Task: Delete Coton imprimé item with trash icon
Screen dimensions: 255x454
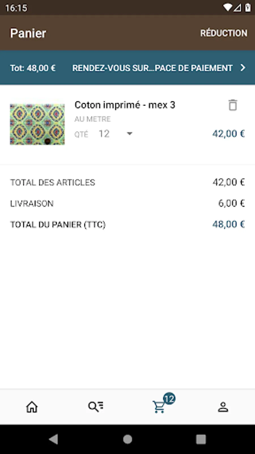Action: pos(233,105)
